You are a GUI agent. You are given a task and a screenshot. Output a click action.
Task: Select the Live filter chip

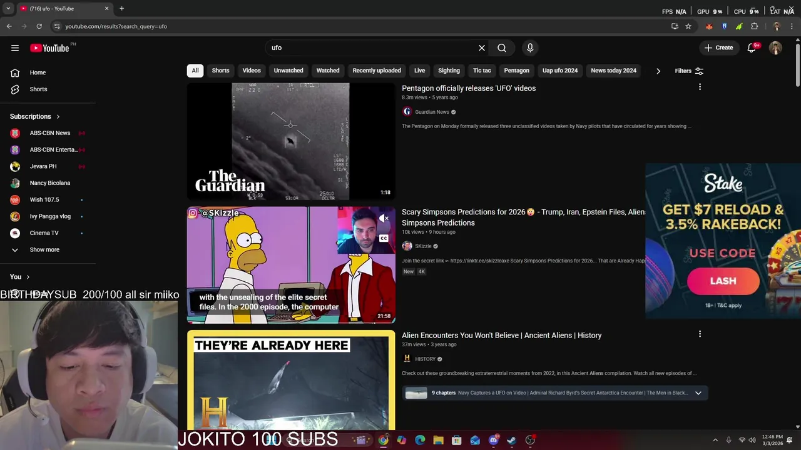point(420,71)
